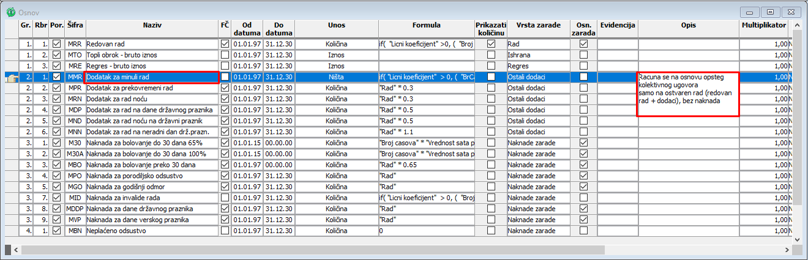Select Naknada za porodiljsko odsustvo cell
Screen dimensions: 808x260
click(x=152, y=176)
